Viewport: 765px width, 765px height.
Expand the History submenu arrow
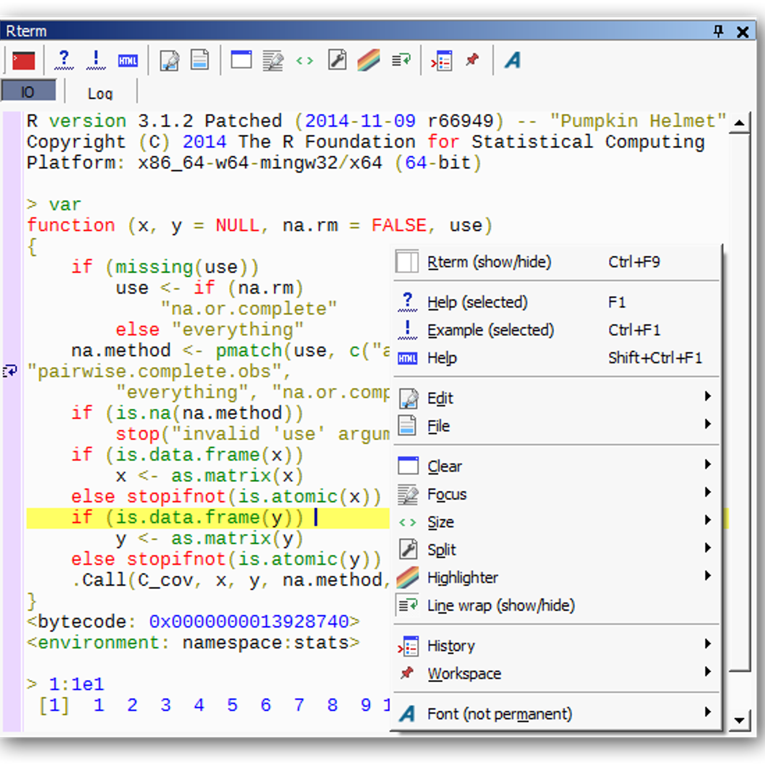pyautogui.click(x=708, y=644)
